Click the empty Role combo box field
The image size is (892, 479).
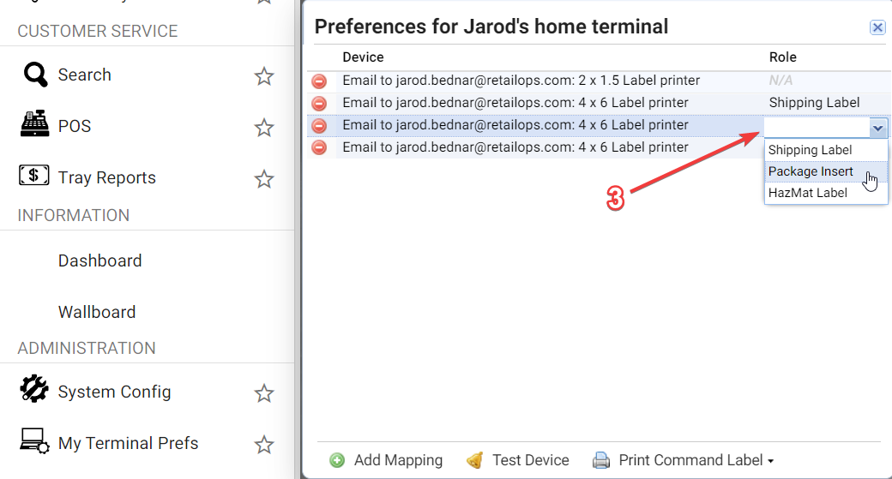coord(815,129)
